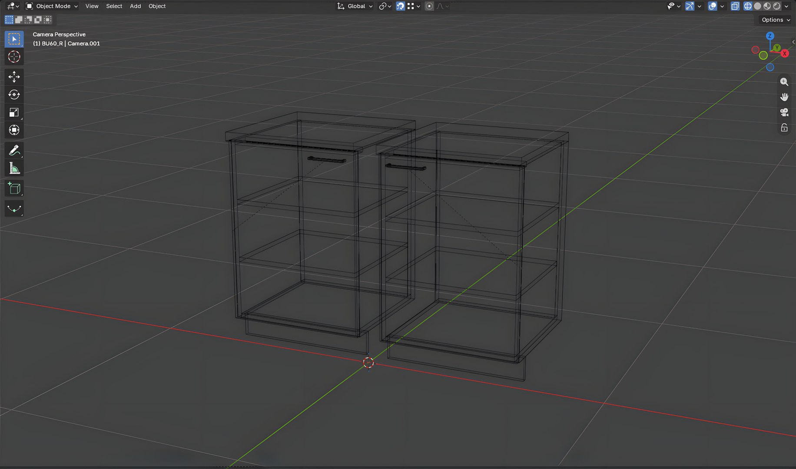Set selection mode to Intersect
Viewport: 796px width, 469px height.
click(x=48, y=20)
